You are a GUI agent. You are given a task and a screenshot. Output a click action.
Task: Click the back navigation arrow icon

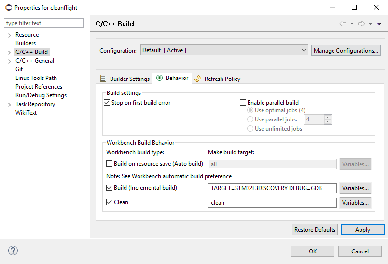point(343,24)
